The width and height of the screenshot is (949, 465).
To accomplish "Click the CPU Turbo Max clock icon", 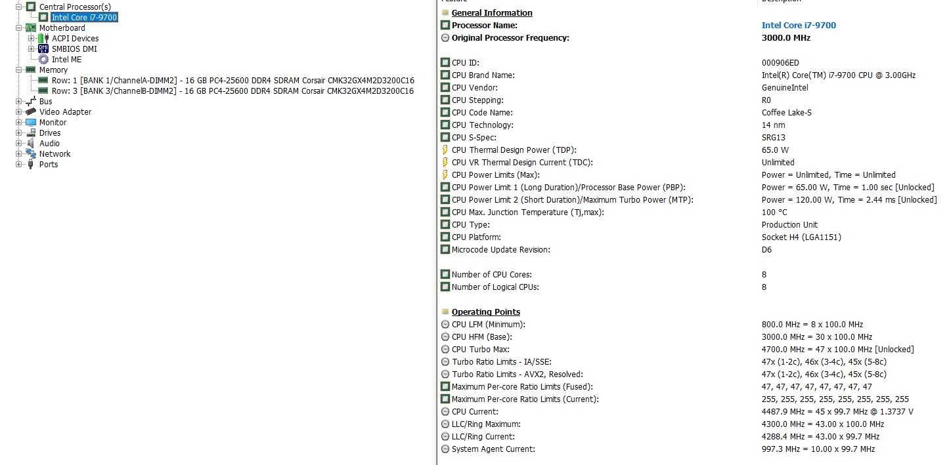I will 445,349.
